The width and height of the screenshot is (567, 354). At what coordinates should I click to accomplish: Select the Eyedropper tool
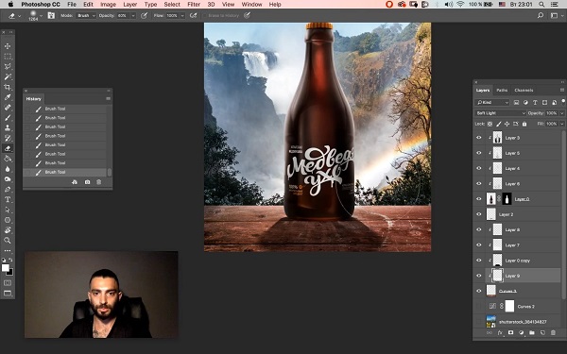[8, 97]
